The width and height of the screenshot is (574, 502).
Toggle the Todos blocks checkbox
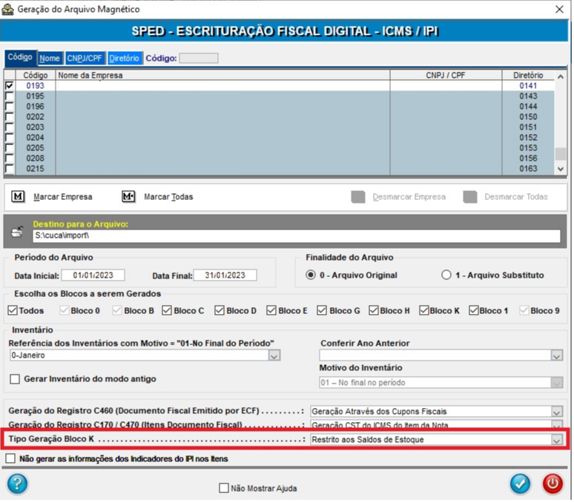pyautogui.click(x=13, y=310)
